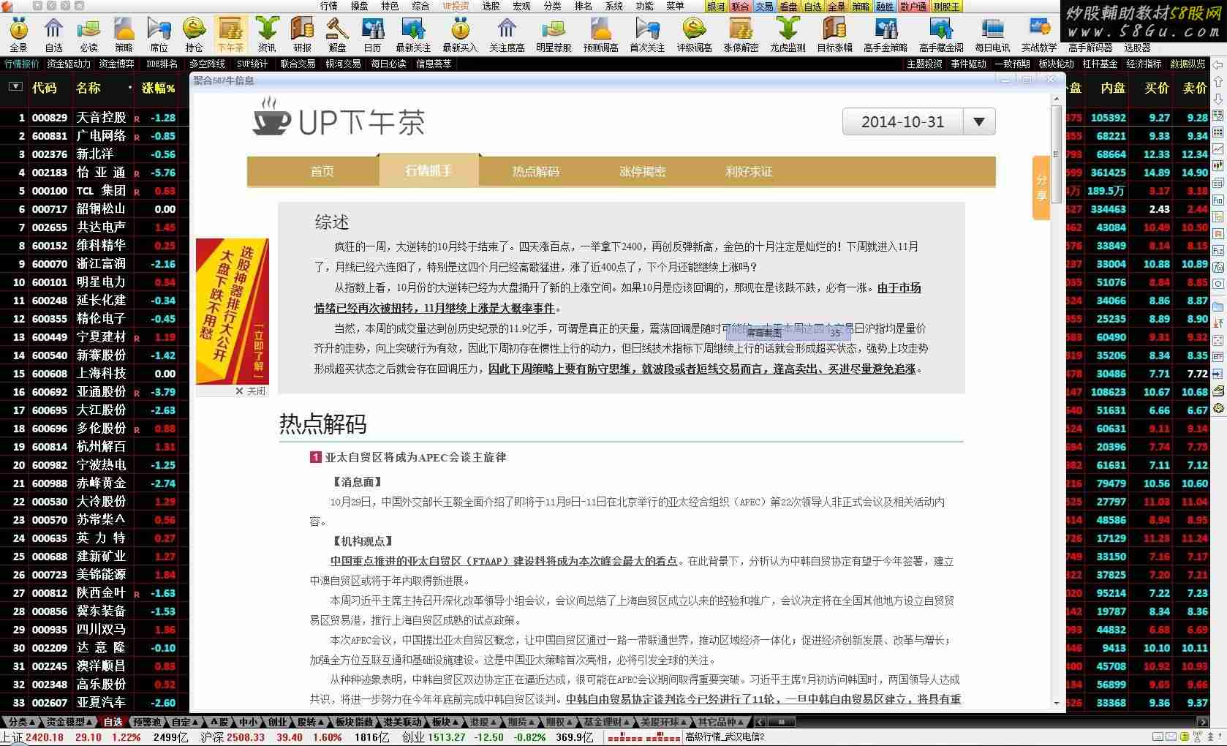Open the 实战教学 toolbar icon
The image size is (1227, 746).
pos(1039,34)
